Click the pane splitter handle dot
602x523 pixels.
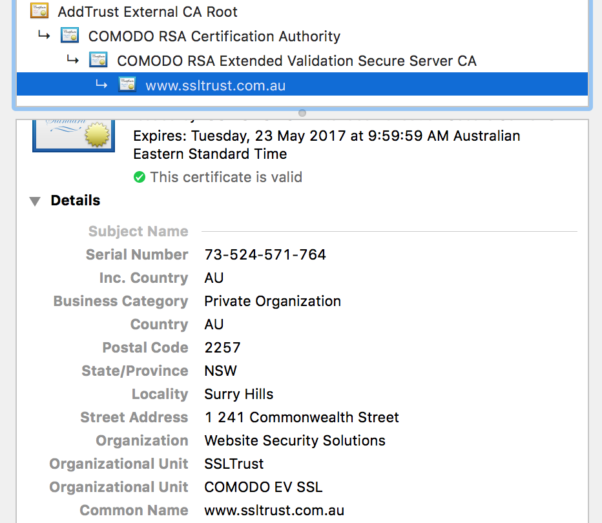pos(302,113)
